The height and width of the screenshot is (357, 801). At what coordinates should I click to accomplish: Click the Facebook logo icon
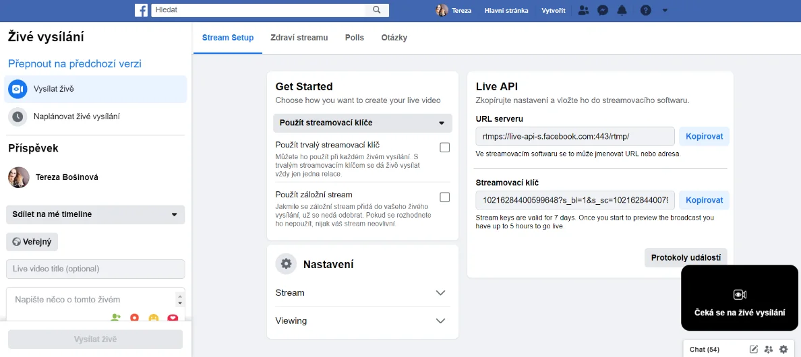point(142,10)
